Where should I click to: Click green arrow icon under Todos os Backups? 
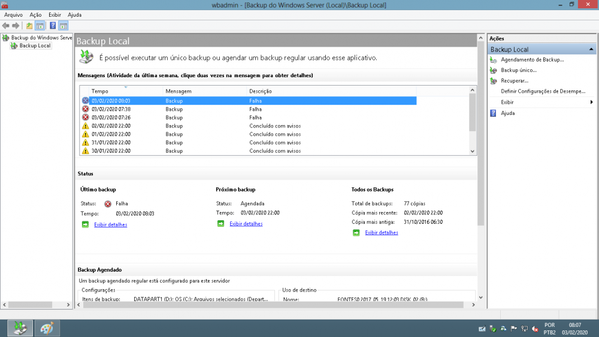click(356, 232)
